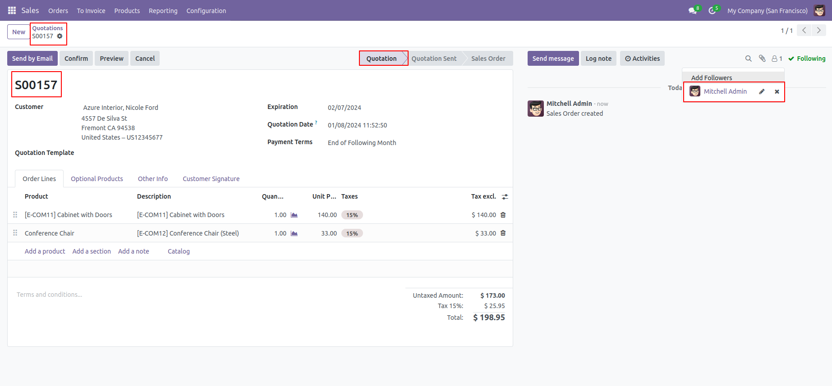832x386 pixels.
Task: Click the 15% tax tag on Conference Chair row
Action: click(352, 233)
